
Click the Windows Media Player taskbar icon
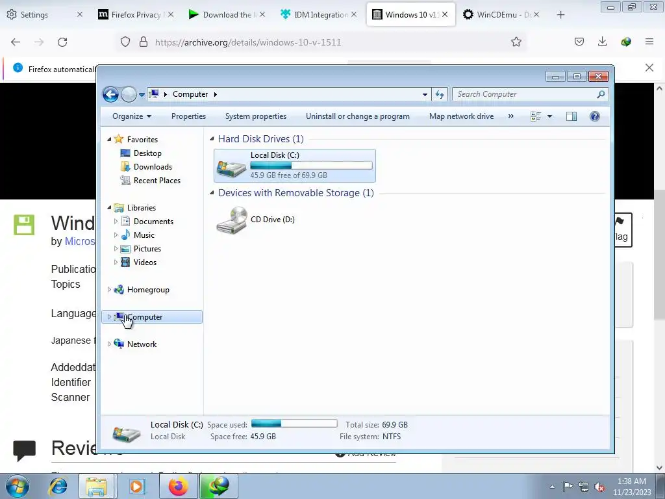136,486
